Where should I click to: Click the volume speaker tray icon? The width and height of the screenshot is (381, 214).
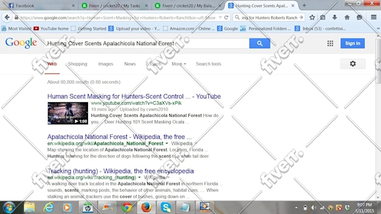[314, 208]
